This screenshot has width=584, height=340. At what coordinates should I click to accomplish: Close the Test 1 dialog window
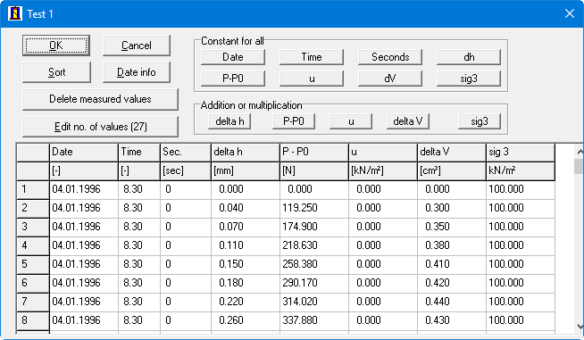point(570,13)
